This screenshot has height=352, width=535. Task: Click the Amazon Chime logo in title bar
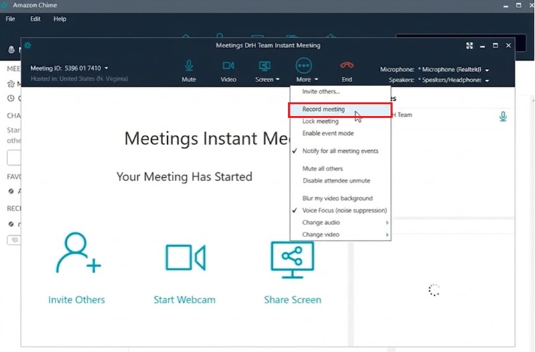(x=5, y=5)
